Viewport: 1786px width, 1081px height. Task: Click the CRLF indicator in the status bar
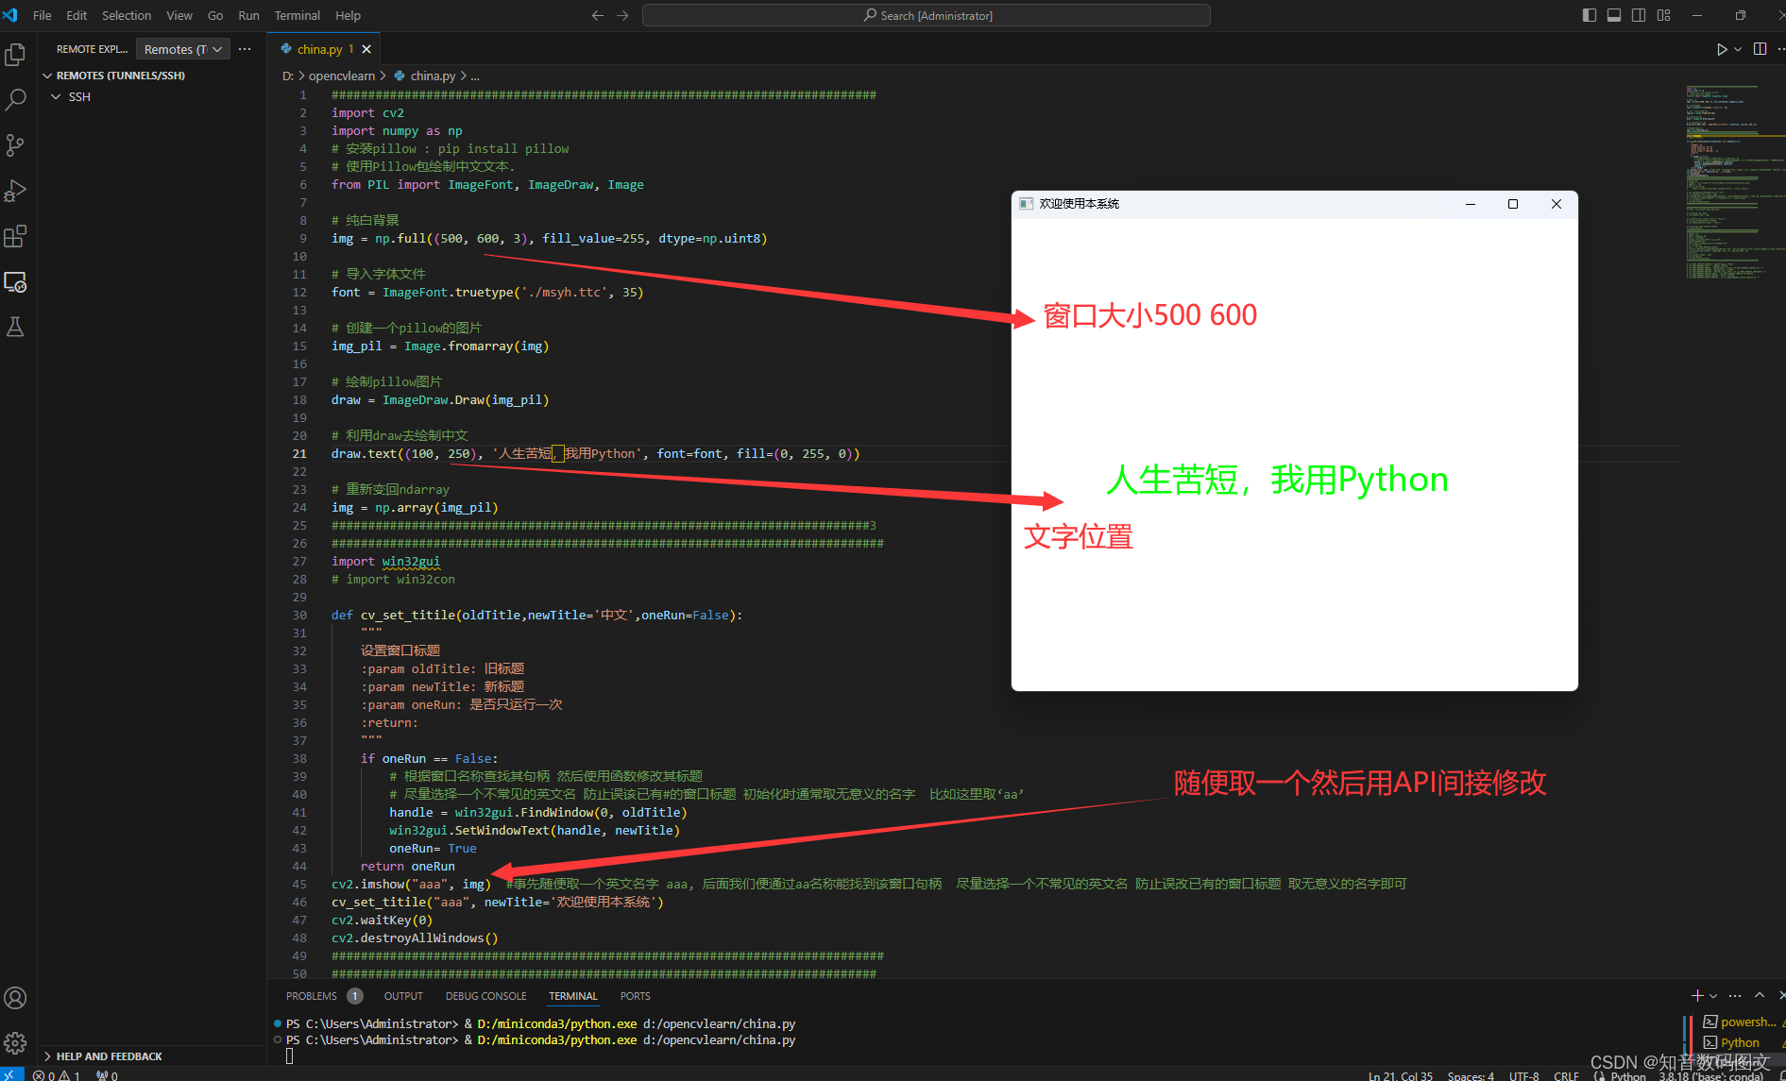tap(1565, 1075)
